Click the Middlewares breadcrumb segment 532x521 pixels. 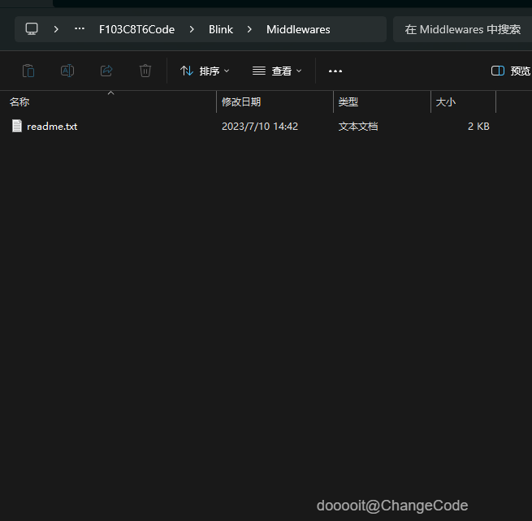pos(298,29)
